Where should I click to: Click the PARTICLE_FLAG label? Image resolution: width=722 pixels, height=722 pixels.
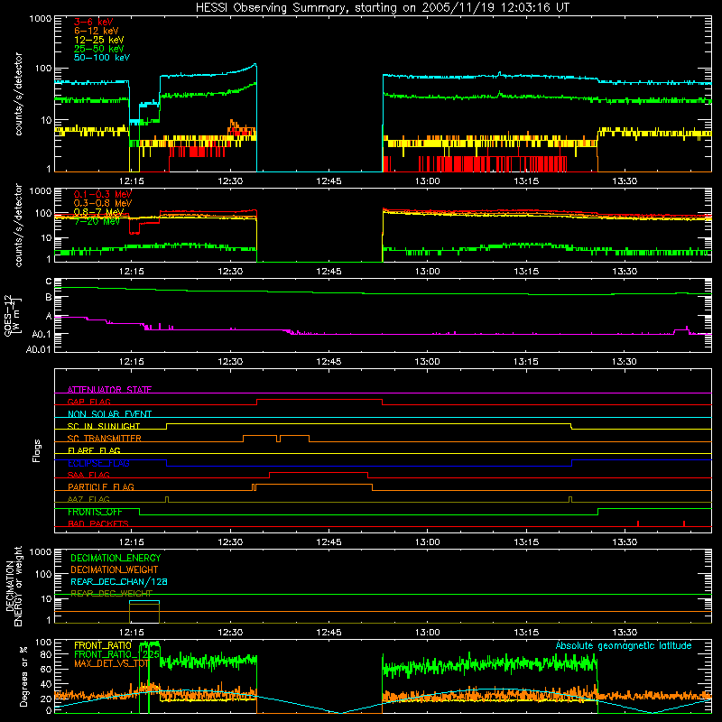pos(101,486)
